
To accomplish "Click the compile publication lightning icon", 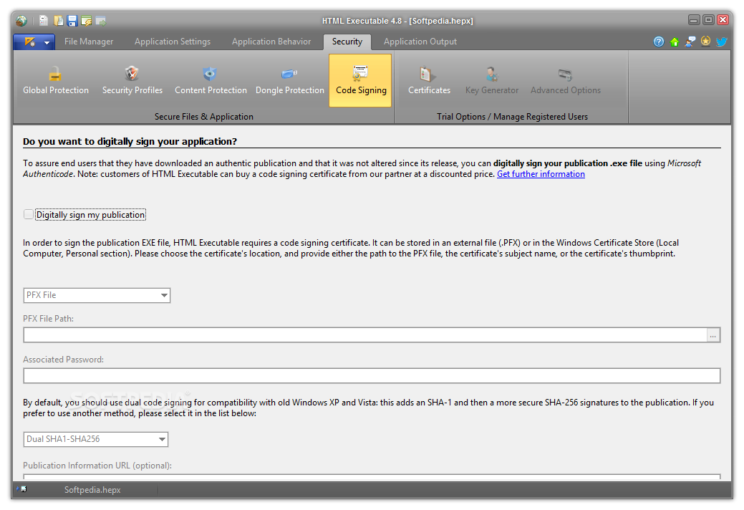I will tap(87, 21).
